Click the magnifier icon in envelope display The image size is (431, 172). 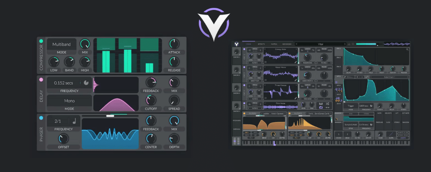click(407, 50)
